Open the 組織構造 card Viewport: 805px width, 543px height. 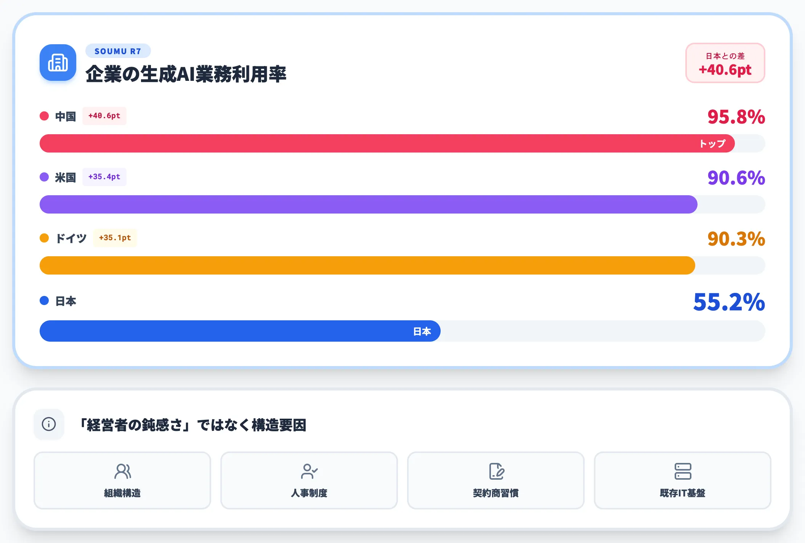click(122, 480)
